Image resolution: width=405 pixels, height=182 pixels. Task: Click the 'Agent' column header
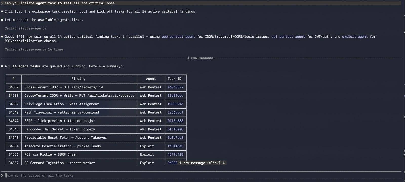tap(151, 79)
